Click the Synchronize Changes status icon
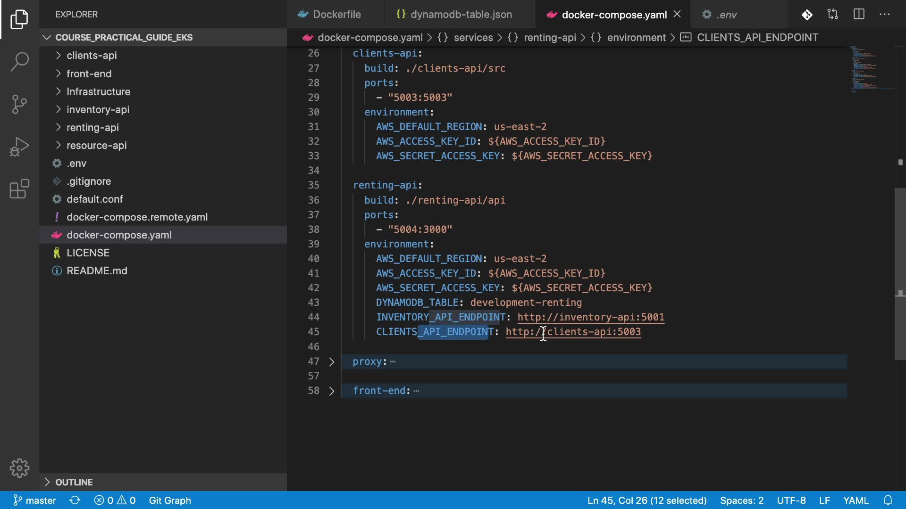 pyautogui.click(x=75, y=500)
